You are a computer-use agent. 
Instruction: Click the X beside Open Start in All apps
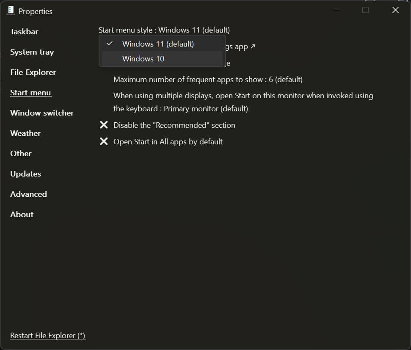(104, 141)
